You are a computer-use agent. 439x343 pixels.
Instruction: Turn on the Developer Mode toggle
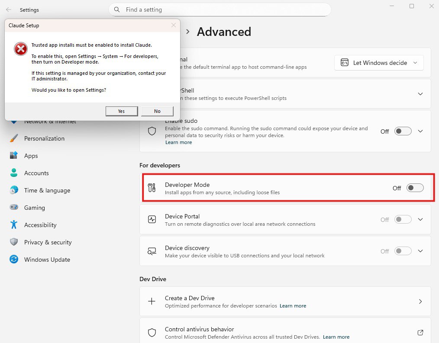click(415, 188)
